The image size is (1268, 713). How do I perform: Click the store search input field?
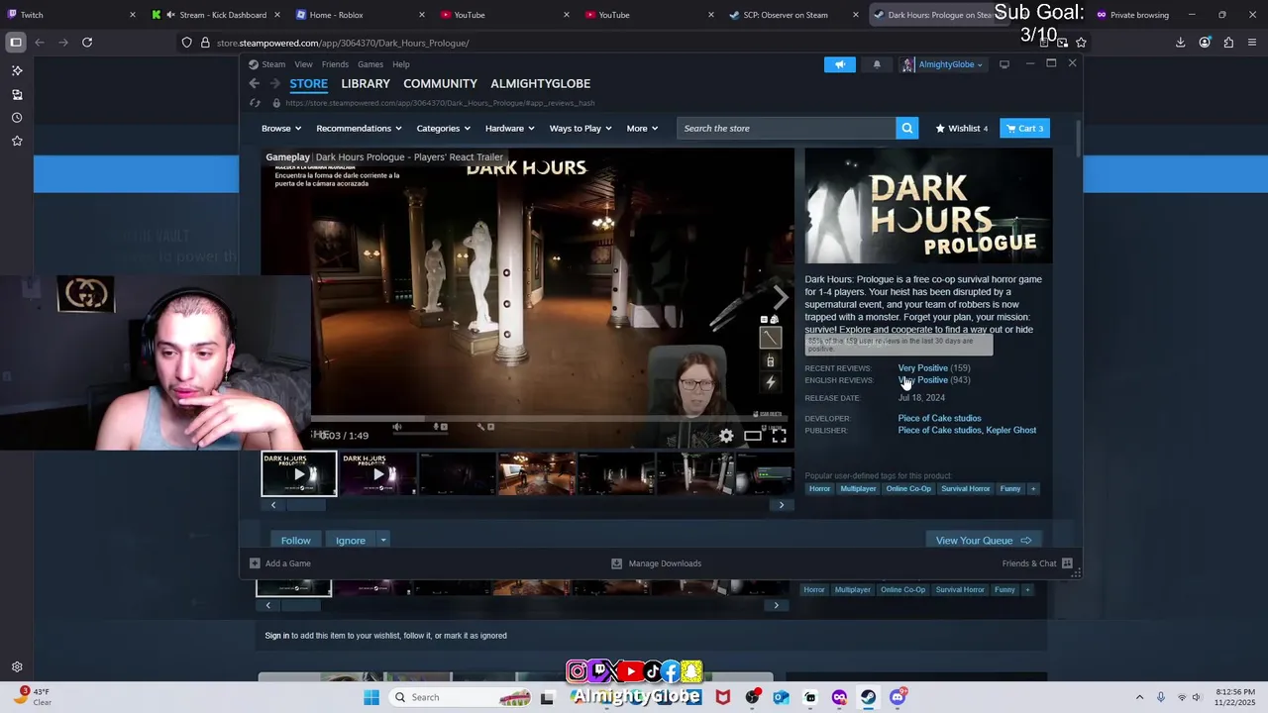click(787, 128)
